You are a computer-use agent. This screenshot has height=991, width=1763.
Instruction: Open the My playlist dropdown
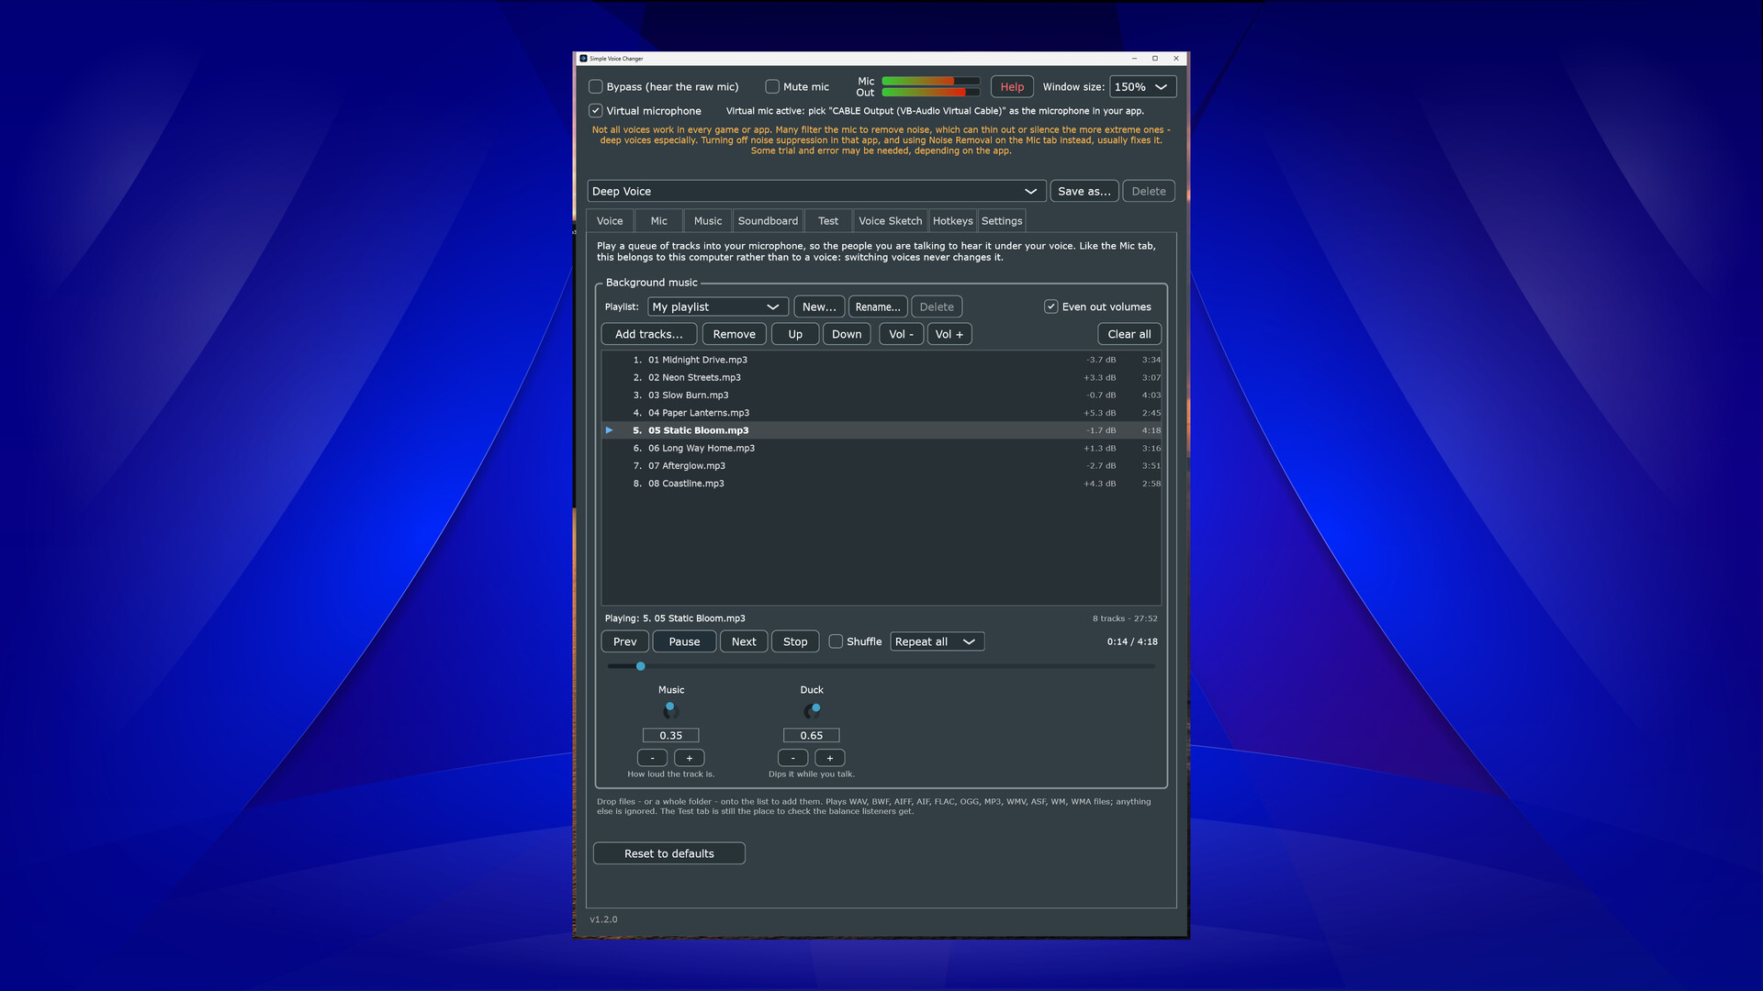717,306
